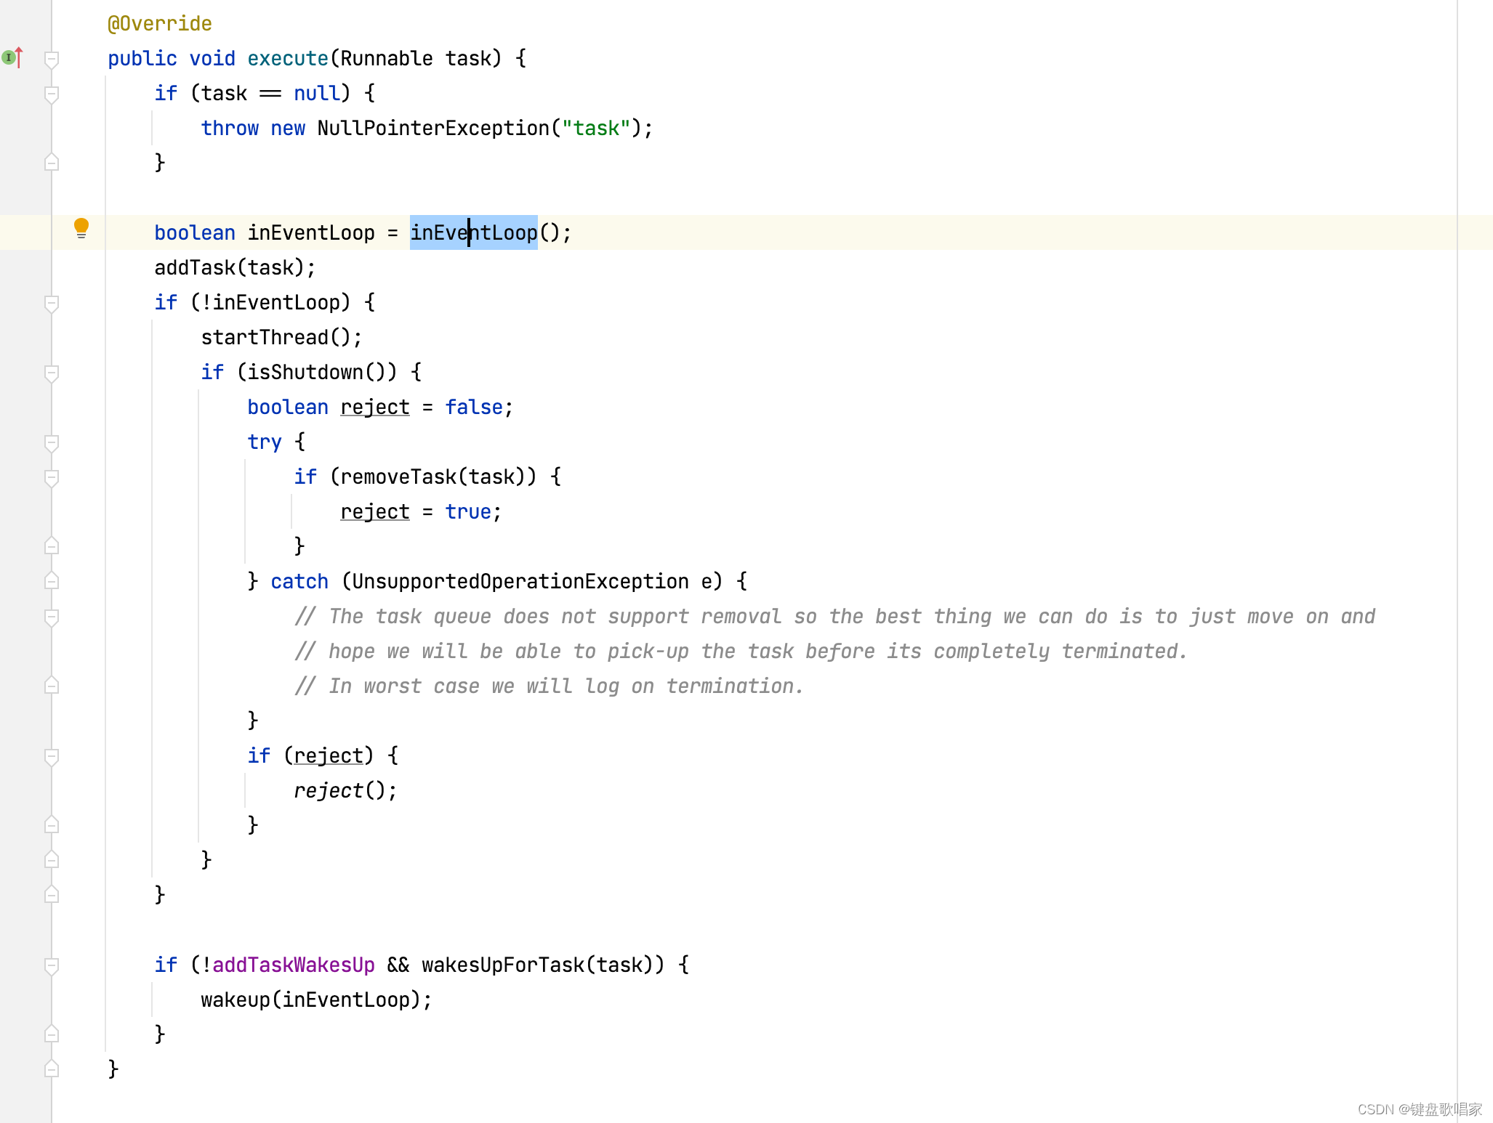The height and width of the screenshot is (1123, 1493).
Task: Fold the if (removeTask(task)) block
Action: (52, 477)
